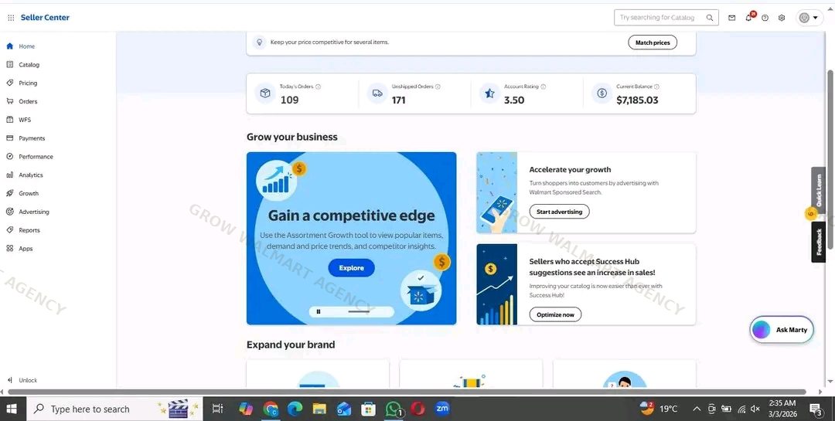Click the Current Balance dollar icon
The height and width of the screenshot is (421, 835).
point(602,93)
